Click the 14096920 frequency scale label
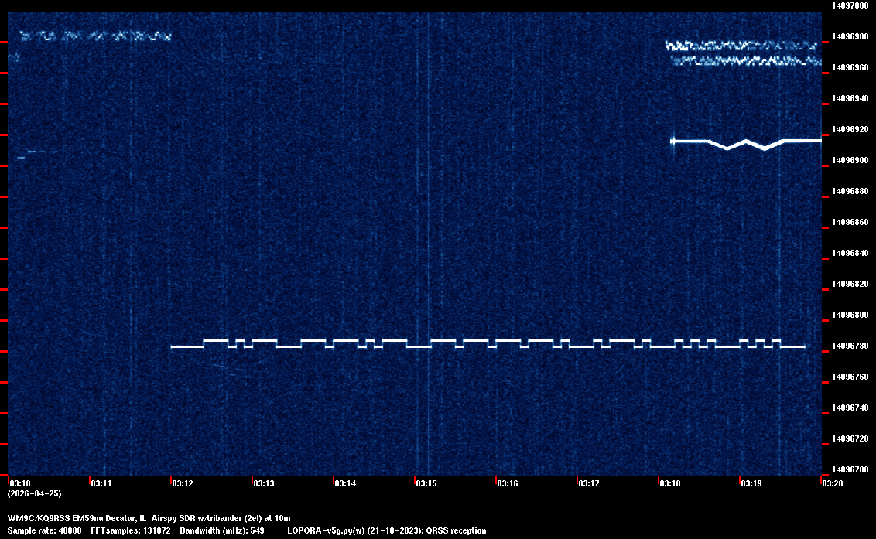876x539 pixels. (850, 129)
